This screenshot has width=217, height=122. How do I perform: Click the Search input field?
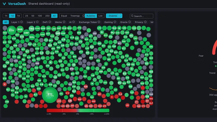pyautogui.click(x=141, y=16)
